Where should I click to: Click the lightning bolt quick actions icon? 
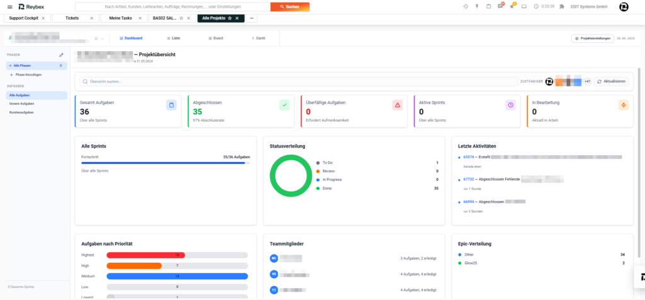[477, 6]
